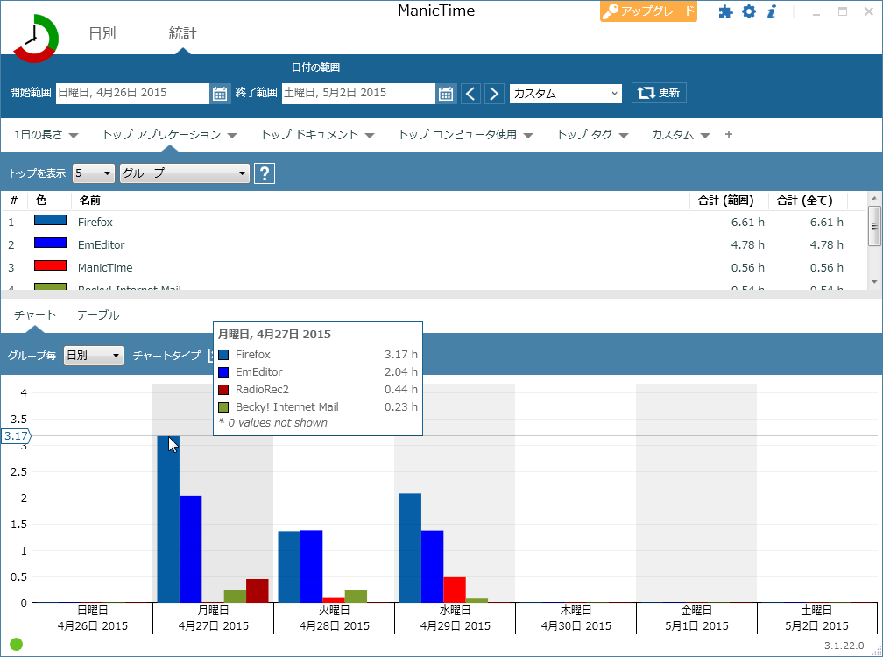Click the 土曜日 5月2日 2015 axis label
The image size is (883, 657).
[816, 618]
